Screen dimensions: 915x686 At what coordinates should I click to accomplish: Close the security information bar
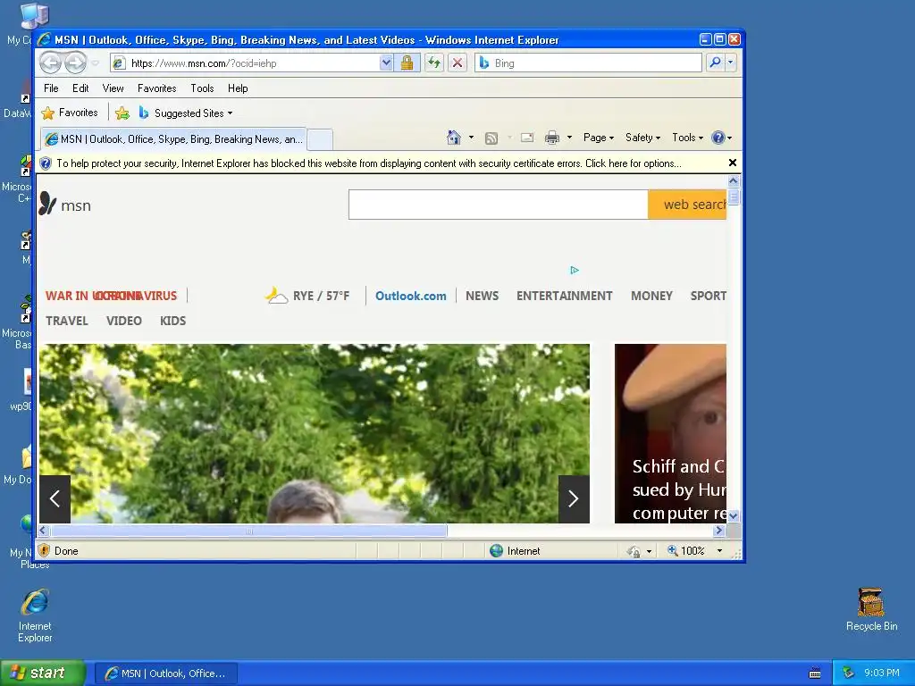tap(733, 163)
